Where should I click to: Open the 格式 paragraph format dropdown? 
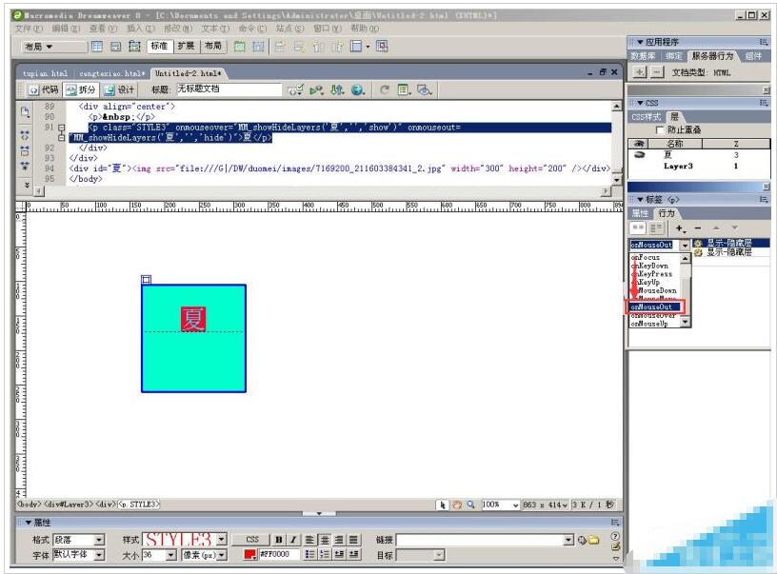[99, 540]
